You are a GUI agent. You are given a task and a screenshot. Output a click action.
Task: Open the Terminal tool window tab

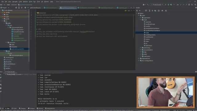(31, 108)
